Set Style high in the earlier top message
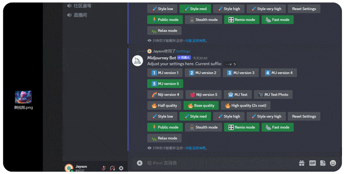The height and width of the screenshot is (174, 345). pyautogui.click(x=229, y=9)
